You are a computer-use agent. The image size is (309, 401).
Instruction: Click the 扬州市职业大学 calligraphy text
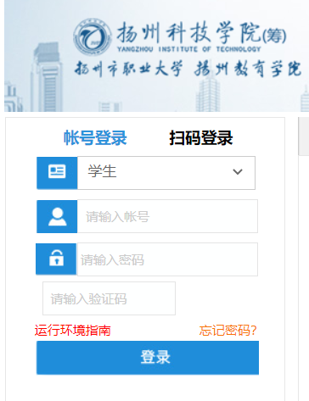(x=128, y=69)
